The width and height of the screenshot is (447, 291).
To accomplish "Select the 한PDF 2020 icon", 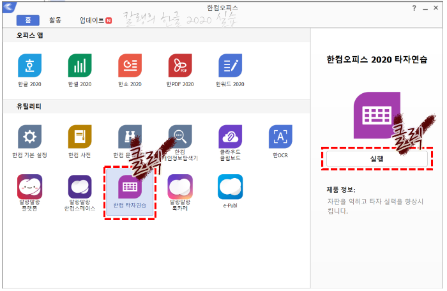I will (x=180, y=66).
